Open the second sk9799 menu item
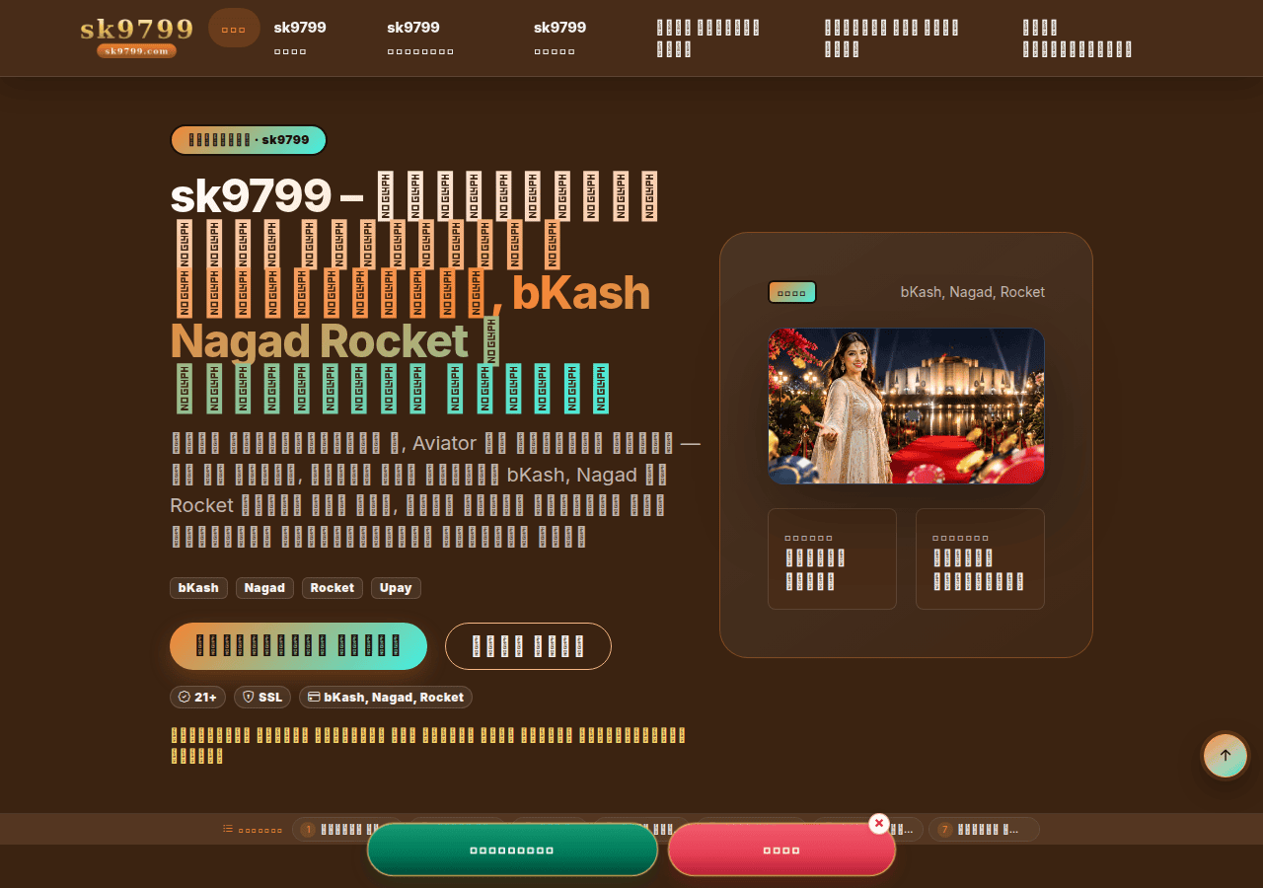1263x888 pixels. point(420,37)
